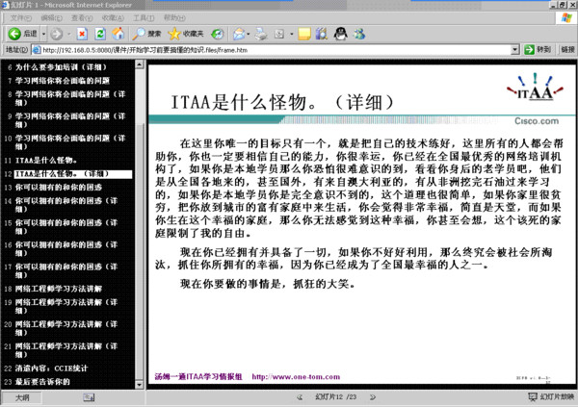Open Favorites star in toolbar
578x407 pixels.
[186, 34]
